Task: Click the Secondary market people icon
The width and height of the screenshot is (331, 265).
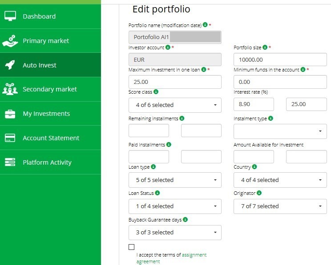Action: tap(10, 89)
